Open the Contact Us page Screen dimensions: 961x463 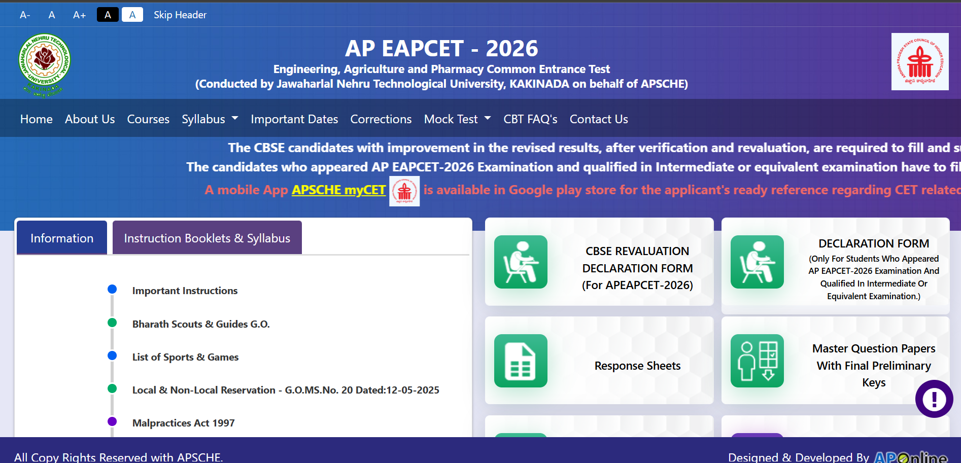(x=599, y=119)
